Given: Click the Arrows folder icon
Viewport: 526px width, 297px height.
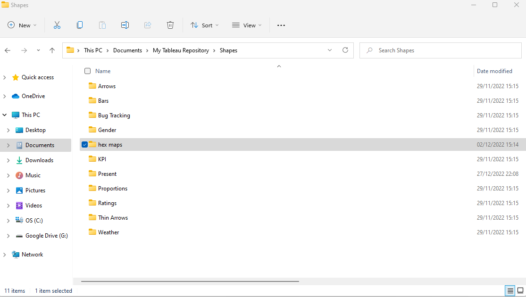Looking at the screenshot, I should pyautogui.click(x=92, y=86).
